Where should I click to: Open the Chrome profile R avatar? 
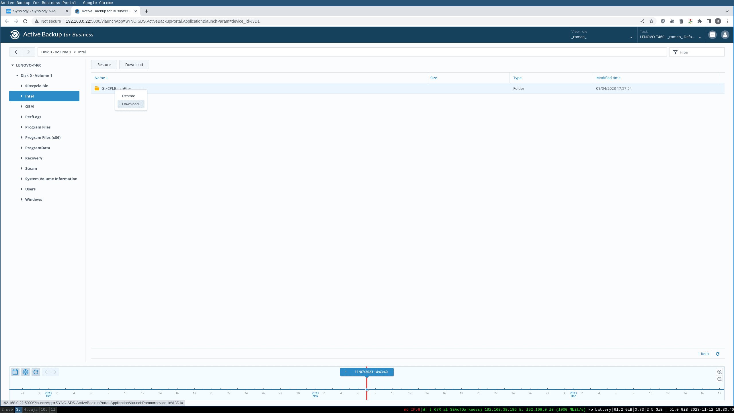coord(718,21)
